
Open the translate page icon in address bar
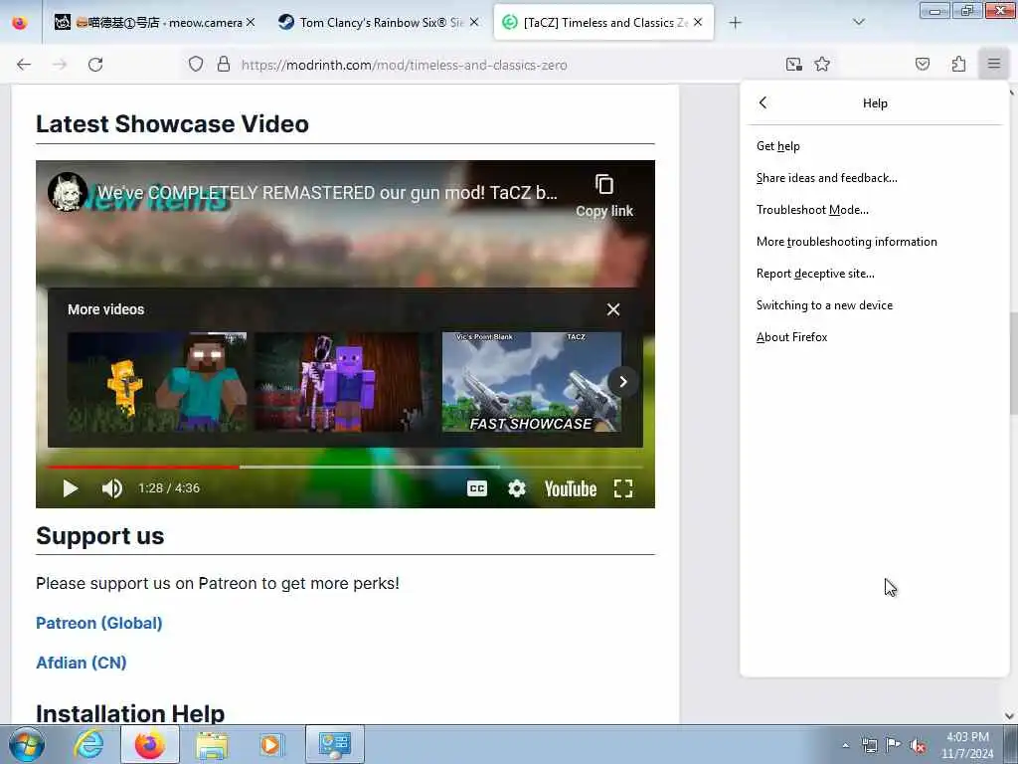793,64
